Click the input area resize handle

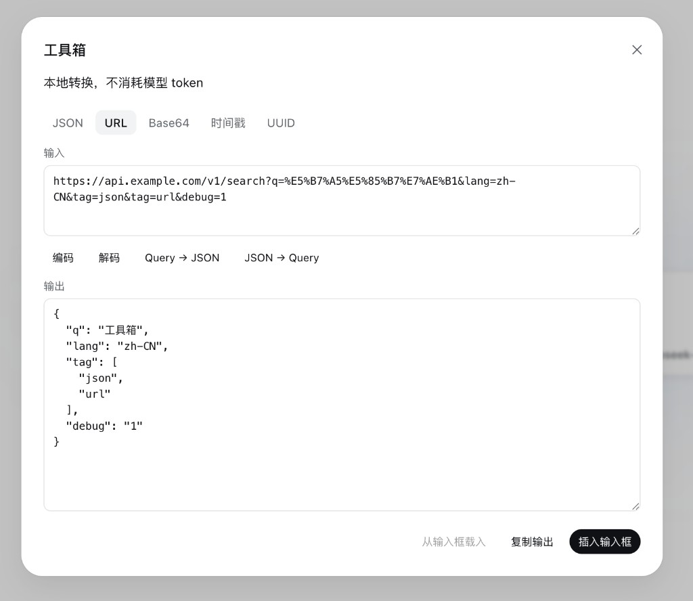click(635, 231)
